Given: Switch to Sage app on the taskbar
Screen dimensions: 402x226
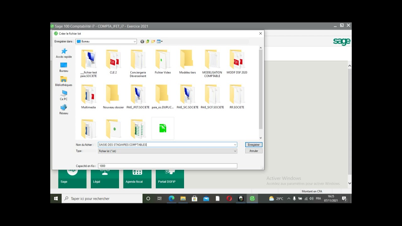Looking at the screenshot, I should point(252,198).
